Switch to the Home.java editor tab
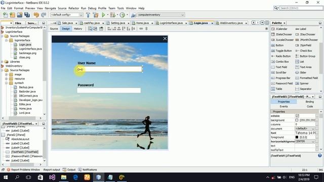The image size is (324, 182). click(x=142, y=23)
